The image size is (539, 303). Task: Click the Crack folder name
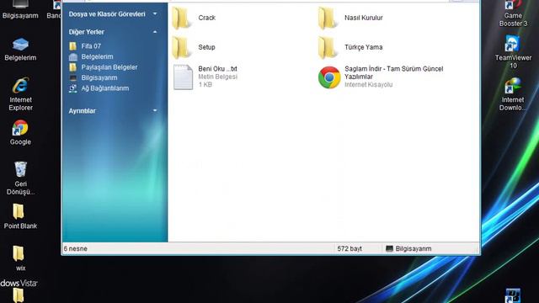[x=206, y=18]
